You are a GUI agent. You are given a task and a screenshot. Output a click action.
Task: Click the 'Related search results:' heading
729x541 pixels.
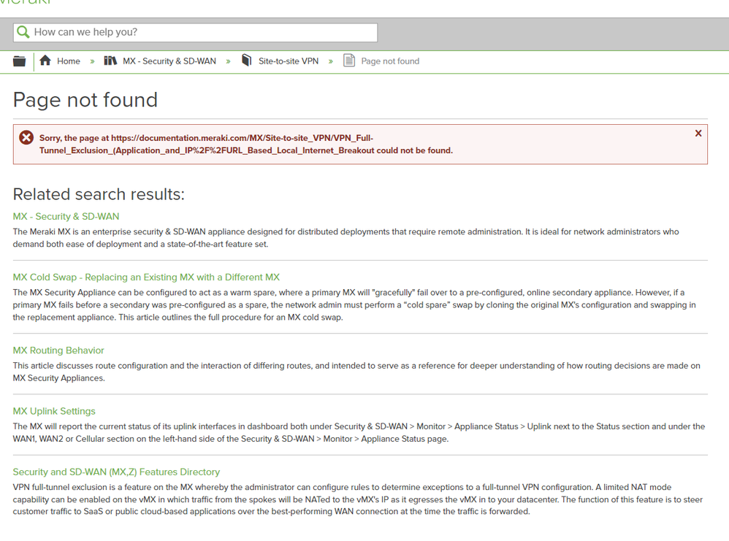[99, 194]
